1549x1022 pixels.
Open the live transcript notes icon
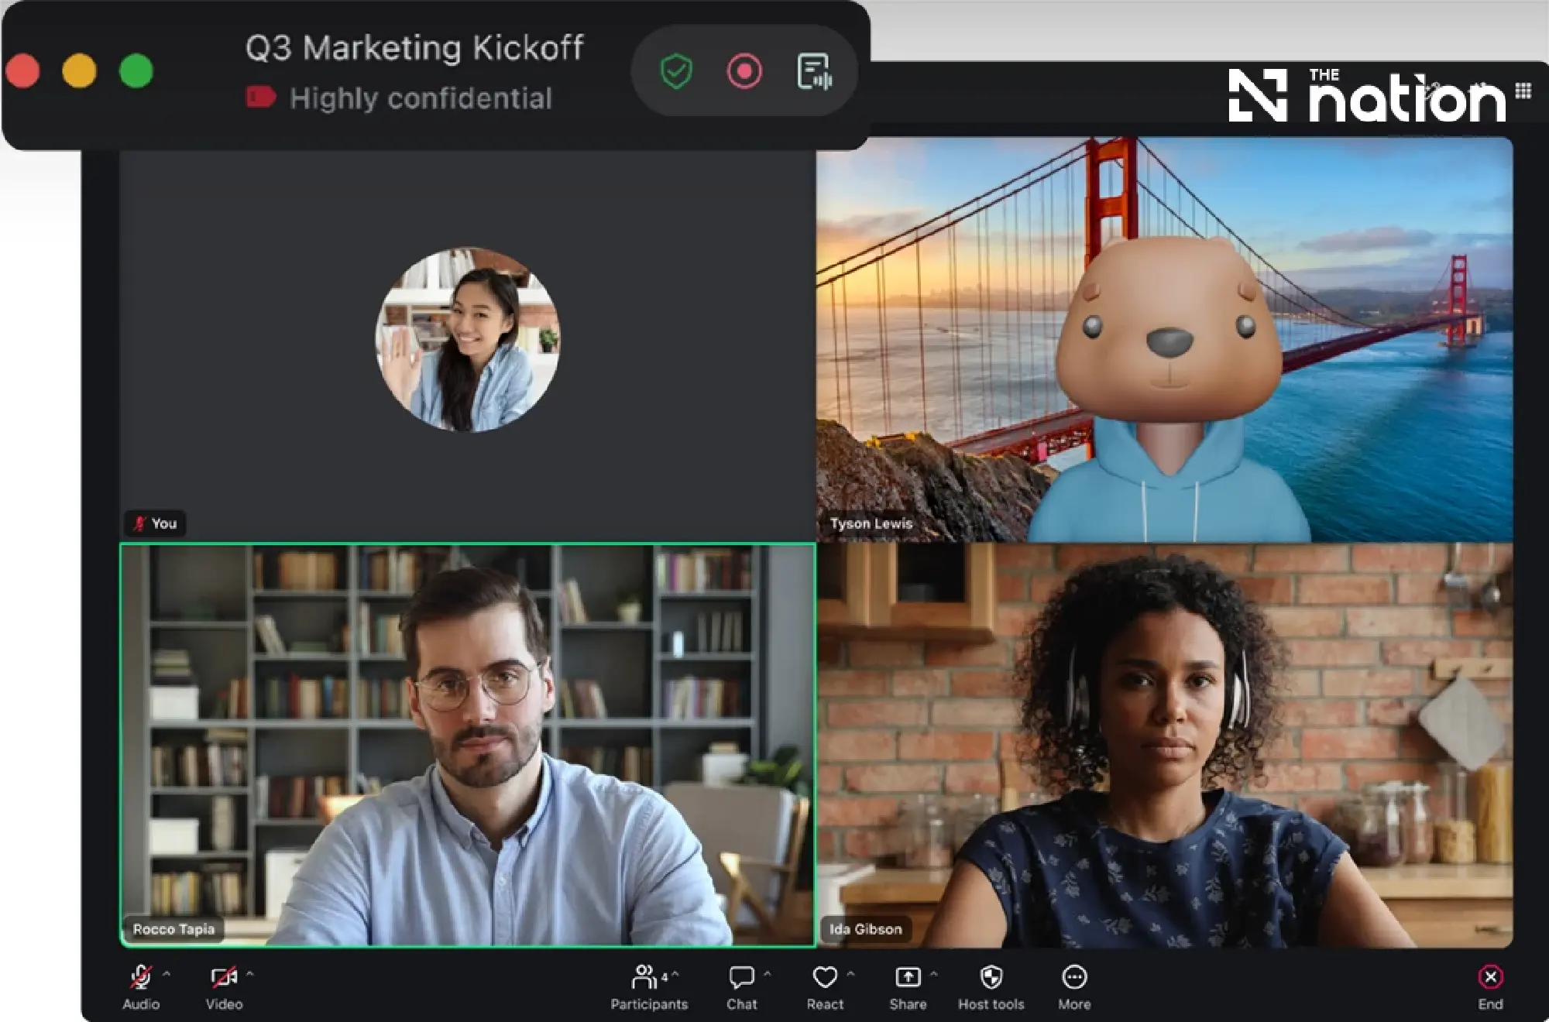[x=815, y=71]
